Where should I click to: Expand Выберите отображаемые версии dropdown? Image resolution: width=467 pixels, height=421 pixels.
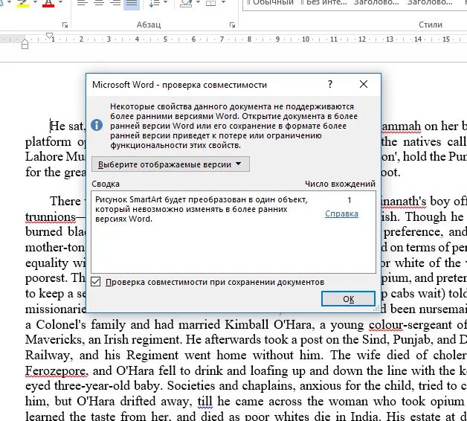point(170,164)
